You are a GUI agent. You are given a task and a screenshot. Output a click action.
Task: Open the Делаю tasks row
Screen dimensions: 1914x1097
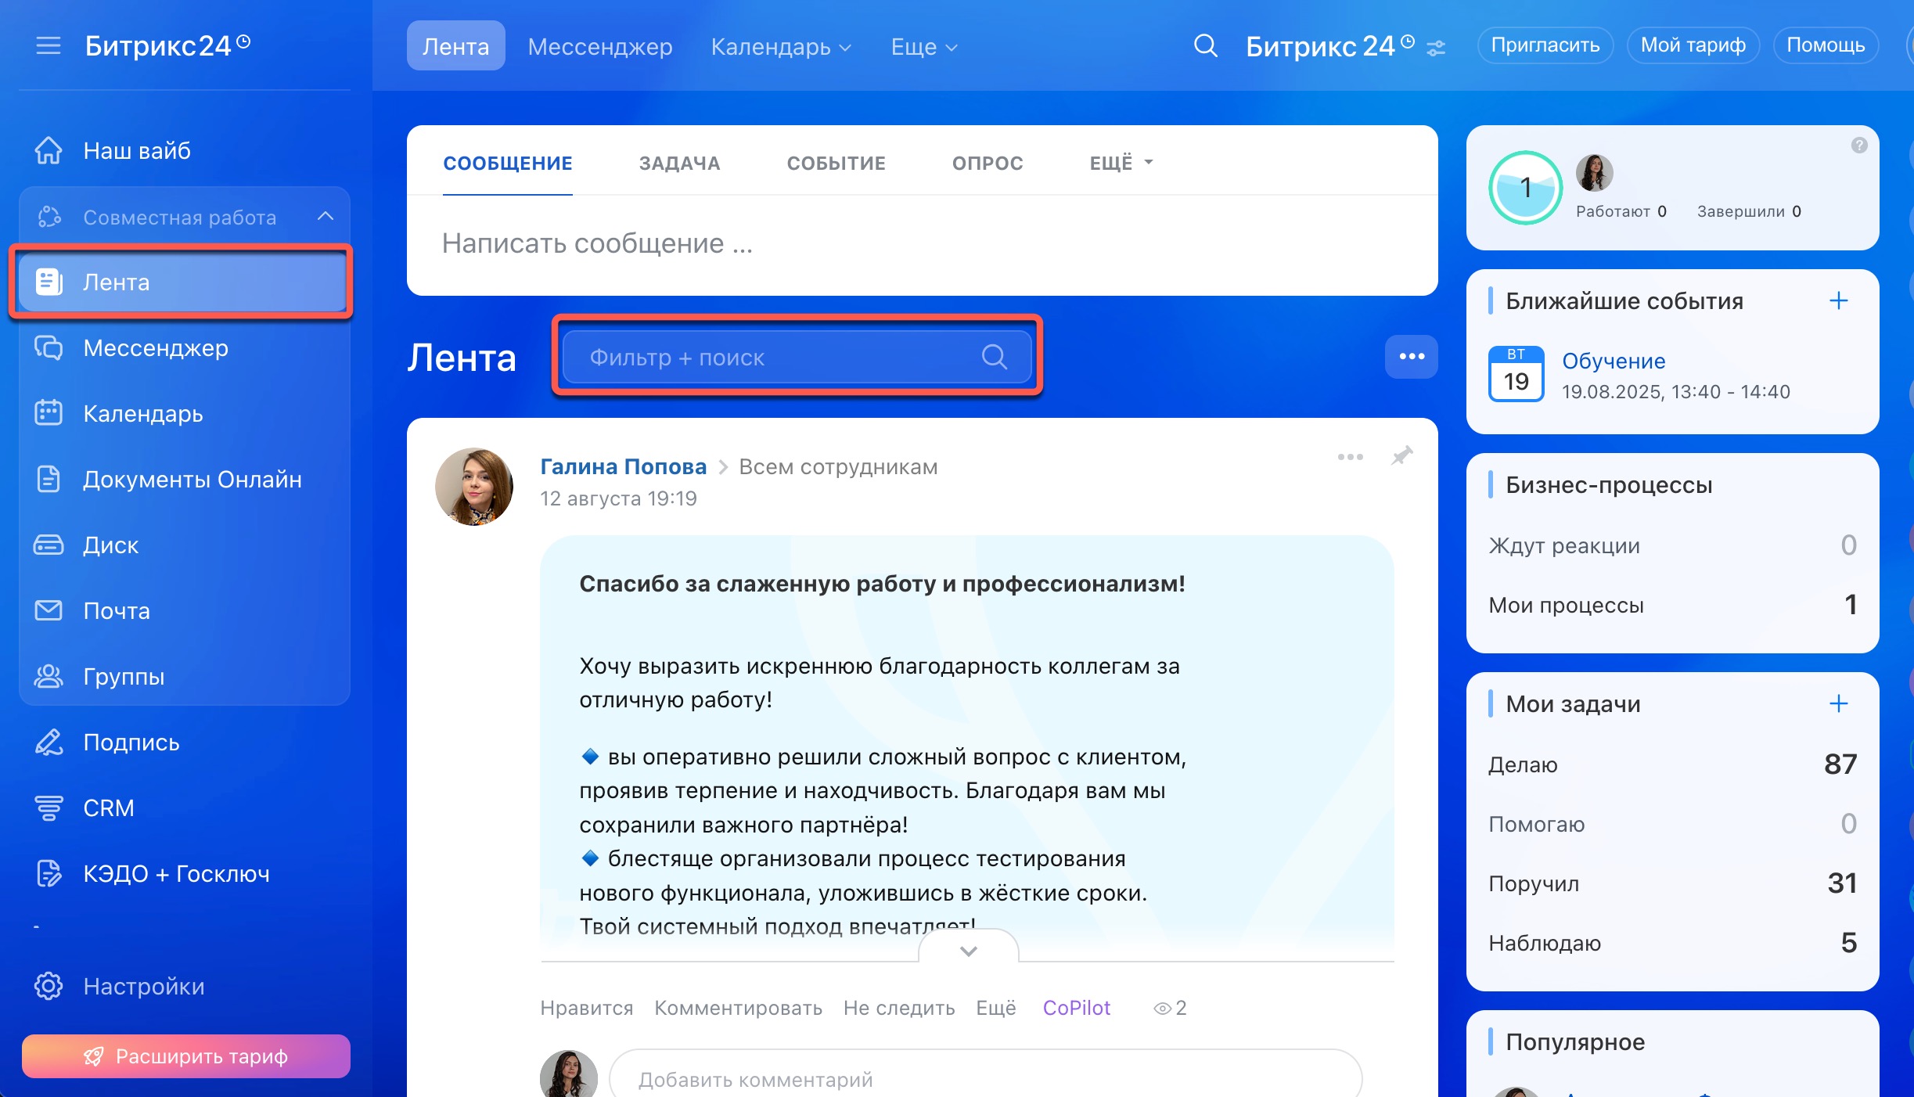point(1673,764)
